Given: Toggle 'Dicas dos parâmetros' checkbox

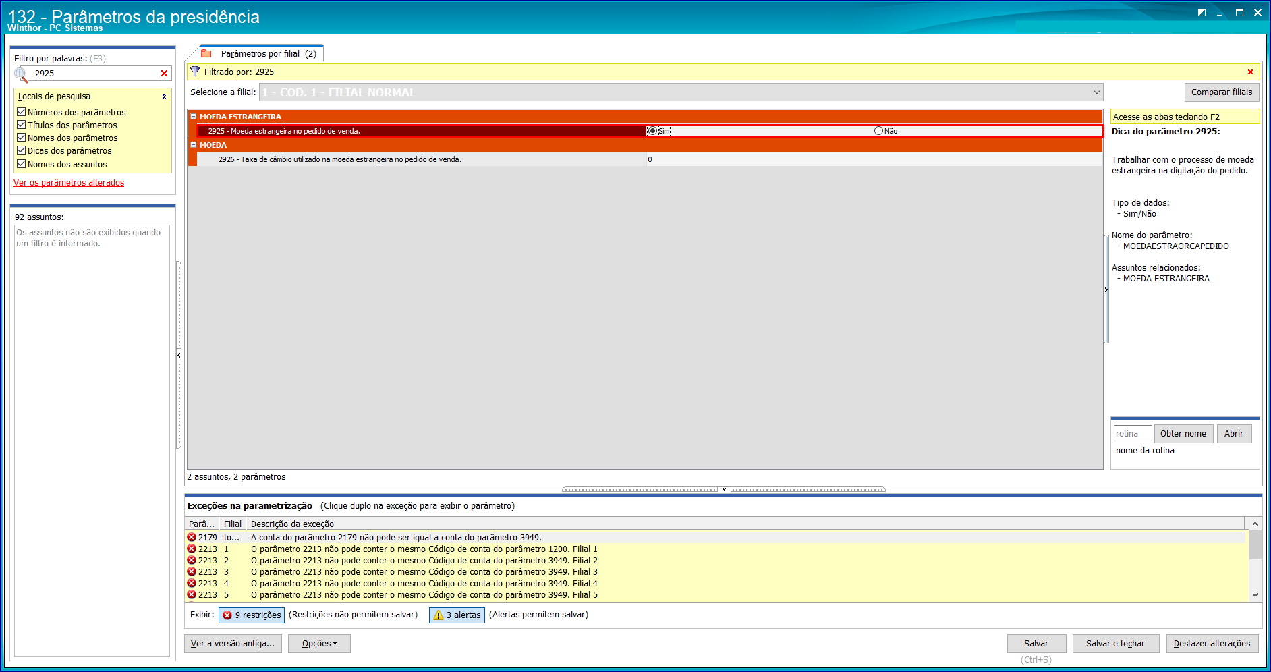Looking at the screenshot, I should [22, 150].
